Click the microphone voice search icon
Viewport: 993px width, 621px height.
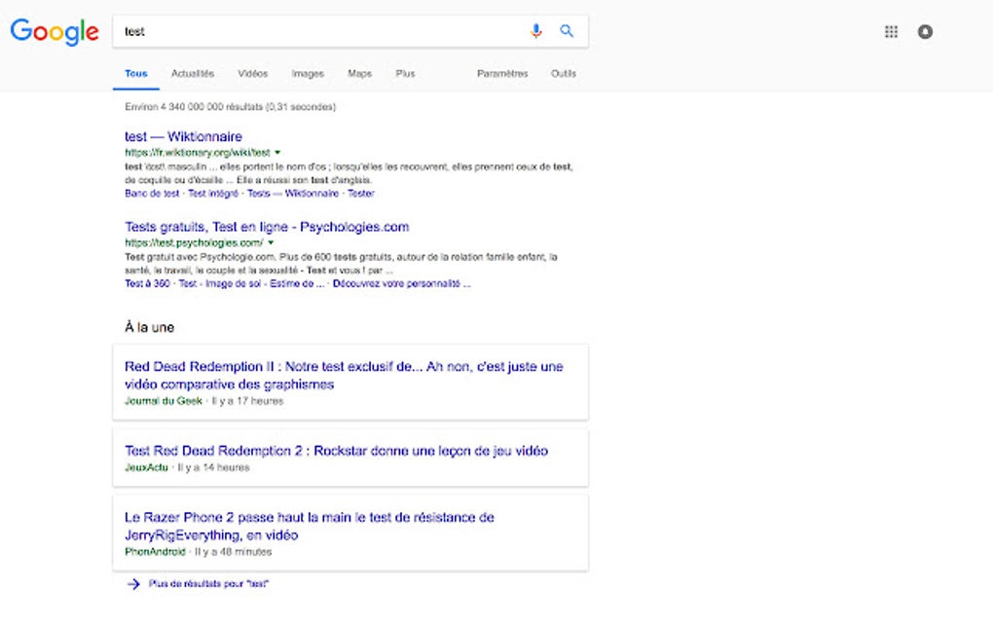point(535,31)
